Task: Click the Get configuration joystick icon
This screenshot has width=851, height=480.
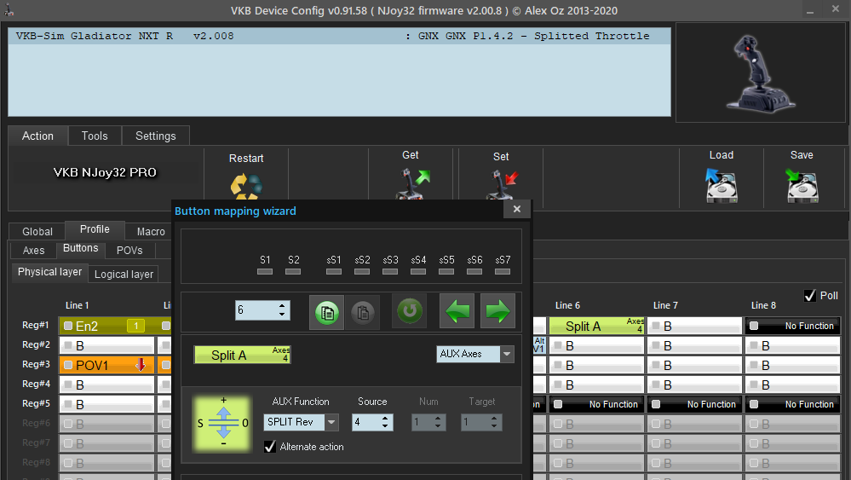Action: [412, 183]
